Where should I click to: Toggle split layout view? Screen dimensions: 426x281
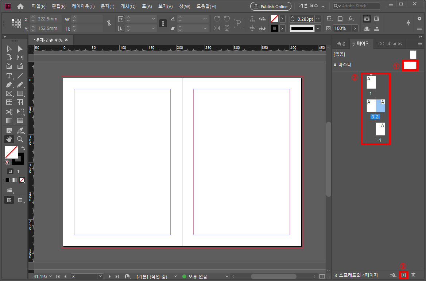(322, 276)
